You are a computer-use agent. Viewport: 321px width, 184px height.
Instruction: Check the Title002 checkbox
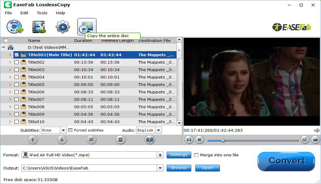[16, 62]
